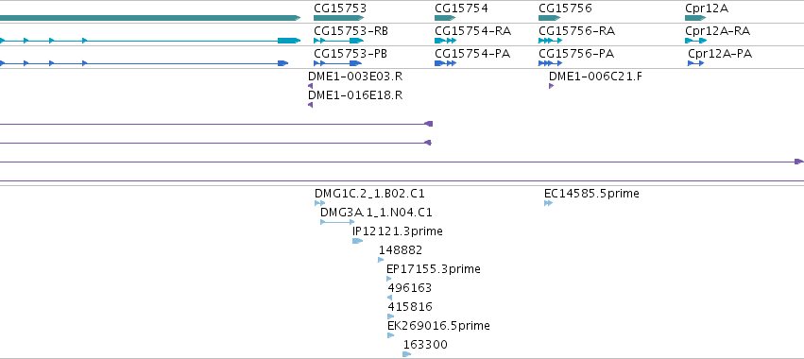The width and height of the screenshot is (804, 359).
Task: Select the CG15754 gene label
Action: point(461,9)
